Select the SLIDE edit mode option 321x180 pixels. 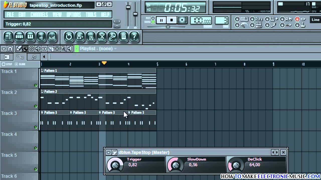(20, 64)
